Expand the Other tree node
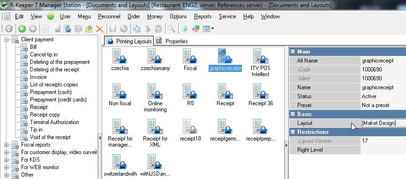 7,175
